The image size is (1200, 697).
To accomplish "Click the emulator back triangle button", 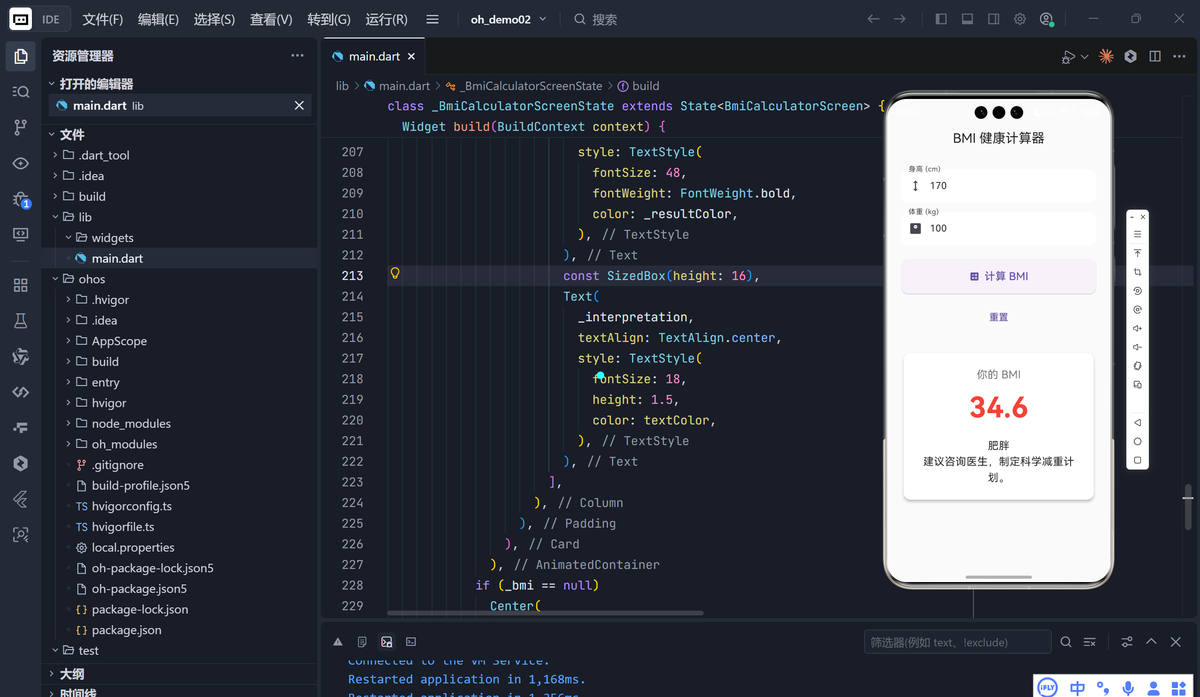I will [1137, 422].
